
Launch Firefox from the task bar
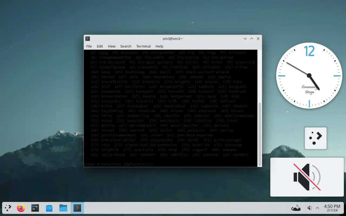21,208
